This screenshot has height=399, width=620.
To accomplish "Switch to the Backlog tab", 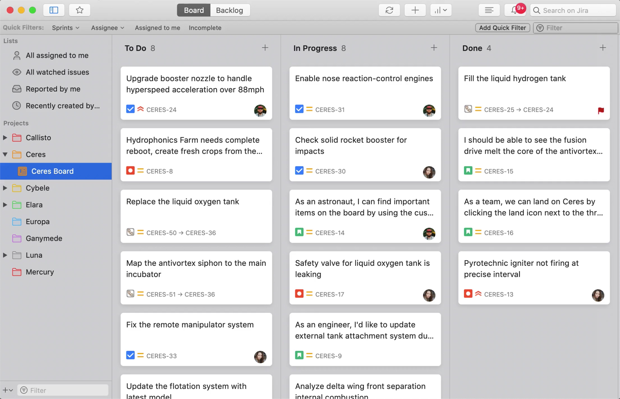I will (x=229, y=10).
